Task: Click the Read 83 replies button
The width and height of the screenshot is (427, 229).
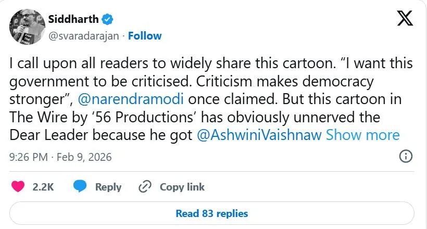Action: [212, 213]
